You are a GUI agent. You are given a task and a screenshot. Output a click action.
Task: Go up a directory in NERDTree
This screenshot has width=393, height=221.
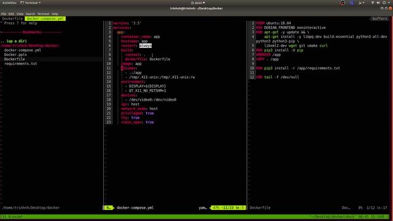(x=14, y=41)
